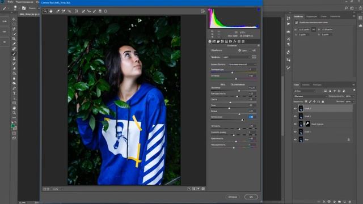
Task: Open the Transform tool in Camera Raw toolbar
Action: (x=77, y=11)
